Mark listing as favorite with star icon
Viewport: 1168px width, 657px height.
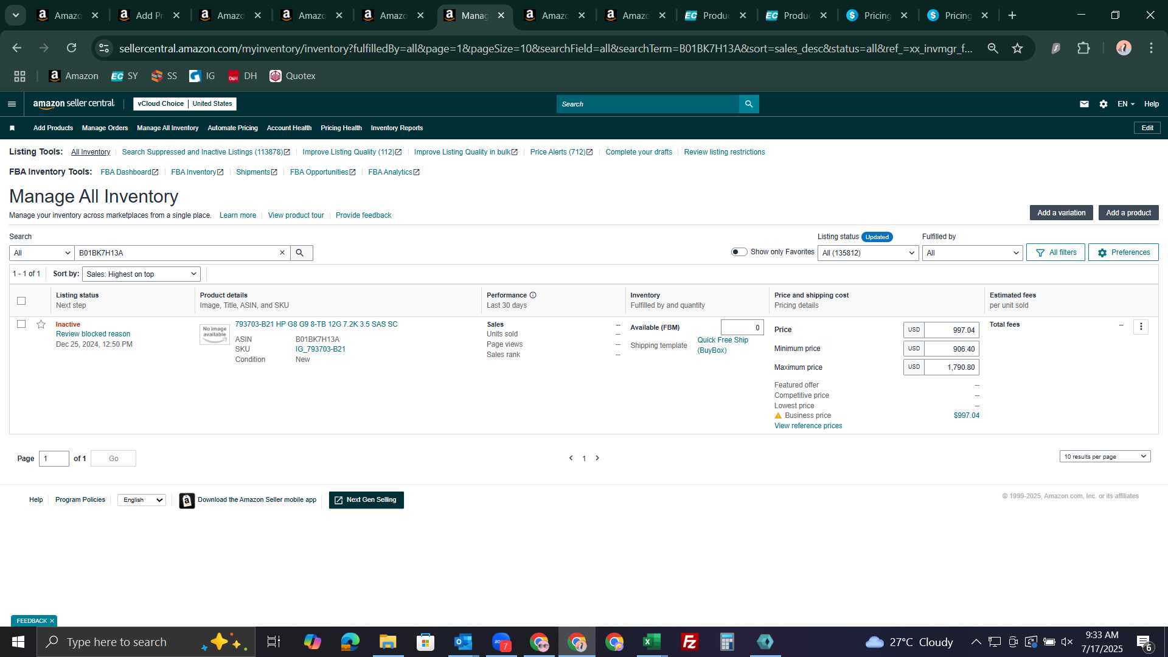click(x=41, y=324)
